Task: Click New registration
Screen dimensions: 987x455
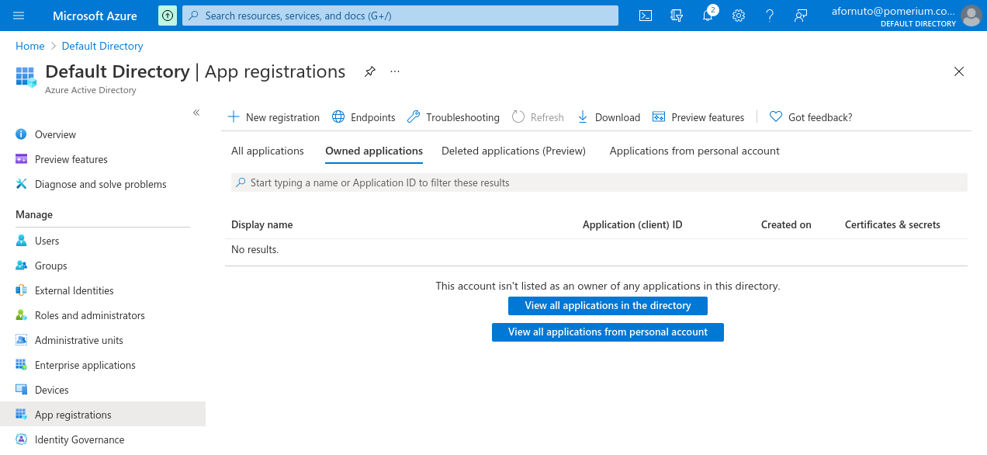Action: point(273,117)
